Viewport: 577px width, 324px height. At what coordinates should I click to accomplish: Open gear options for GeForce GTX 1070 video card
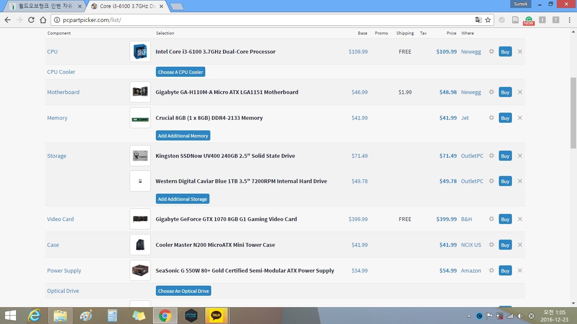click(x=491, y=219)
